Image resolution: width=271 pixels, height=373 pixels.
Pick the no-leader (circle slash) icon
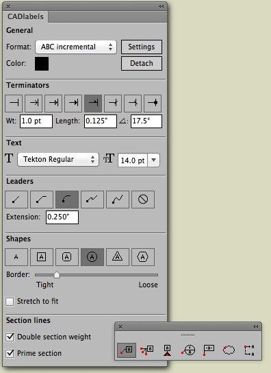pyautogui.click(x=143, y=200)
